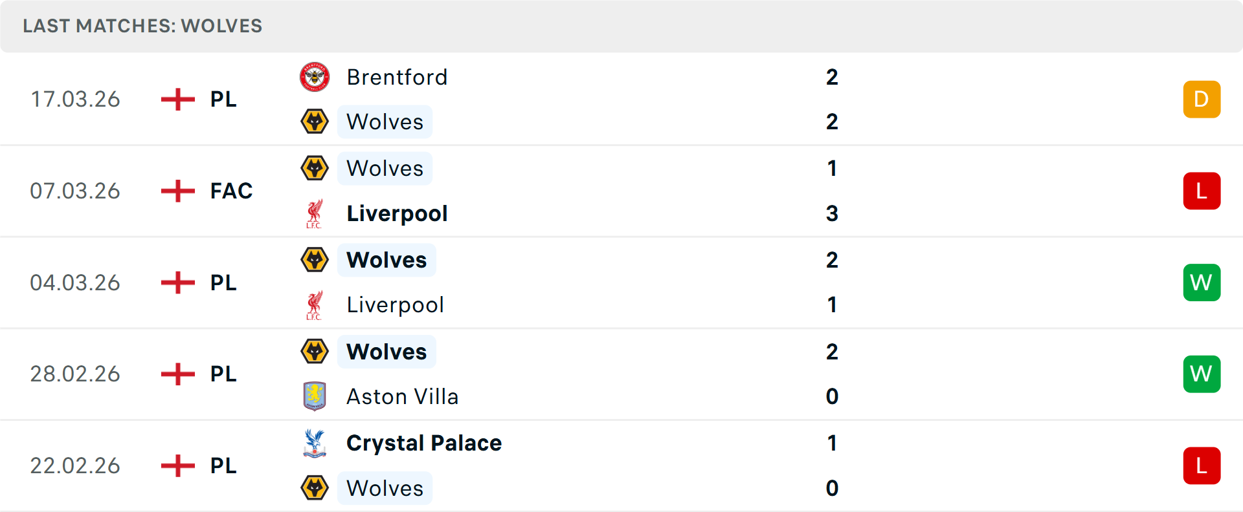Click the Wolves crest in the Crystal Palace match
The height and width of the screenshot is (512, 1243).
click(x=315, y=487)
